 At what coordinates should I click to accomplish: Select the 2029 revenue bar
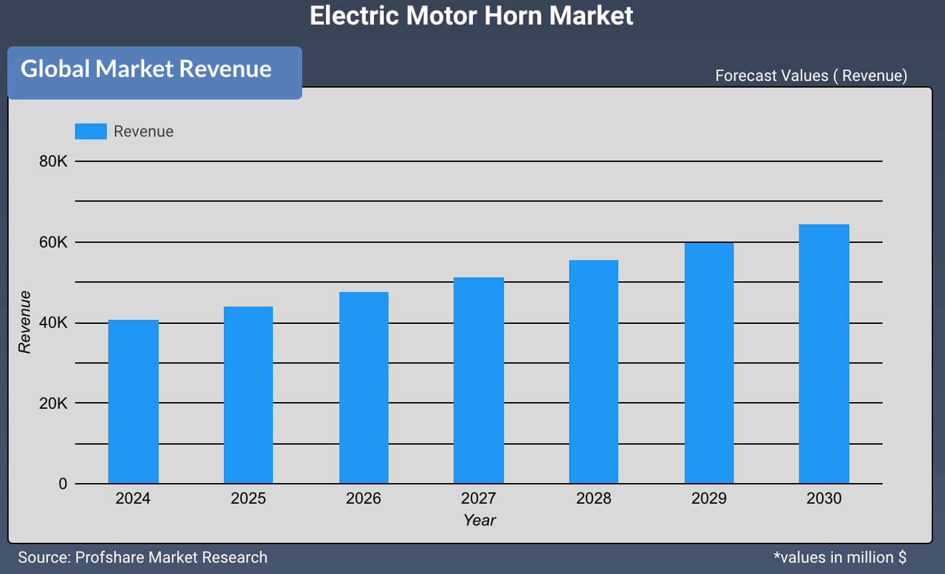click(709, 363)
